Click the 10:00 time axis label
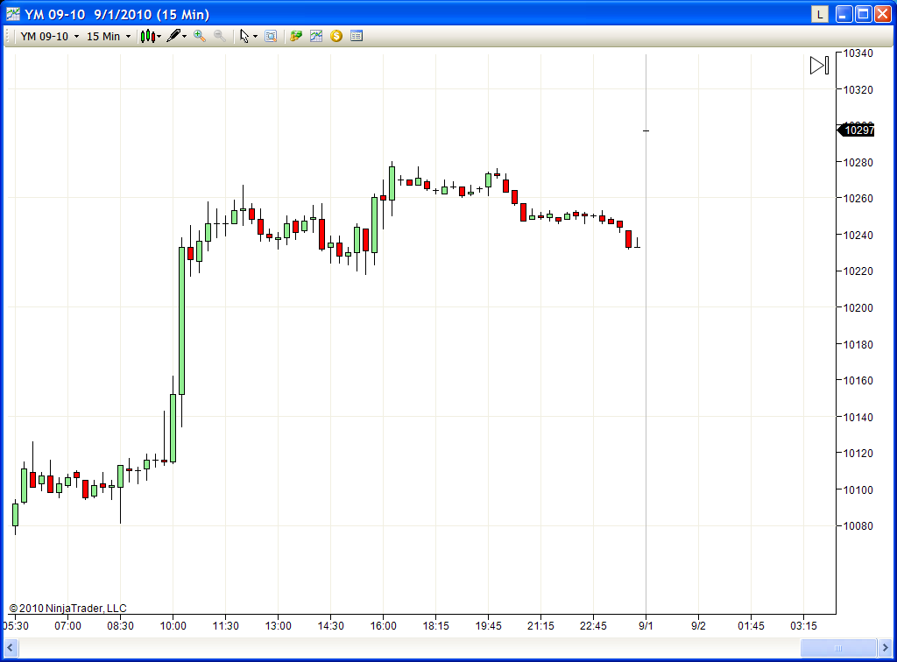897x662 pixels. point(173,626)
